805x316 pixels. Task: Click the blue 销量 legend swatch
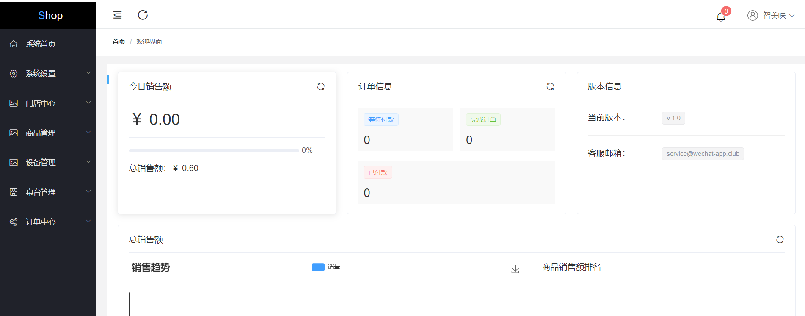tap(318, 267)
